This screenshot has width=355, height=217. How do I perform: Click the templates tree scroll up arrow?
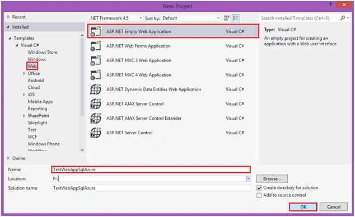pos(82,35)
